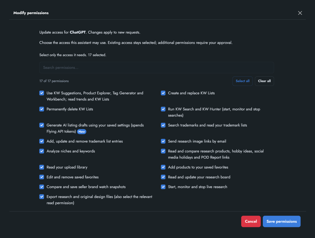
Task: Click Select all permissions
Action: point(243,81)
